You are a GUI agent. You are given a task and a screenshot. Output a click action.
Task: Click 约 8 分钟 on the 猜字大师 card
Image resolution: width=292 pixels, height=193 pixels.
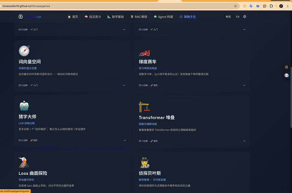[x=23, y=140]
